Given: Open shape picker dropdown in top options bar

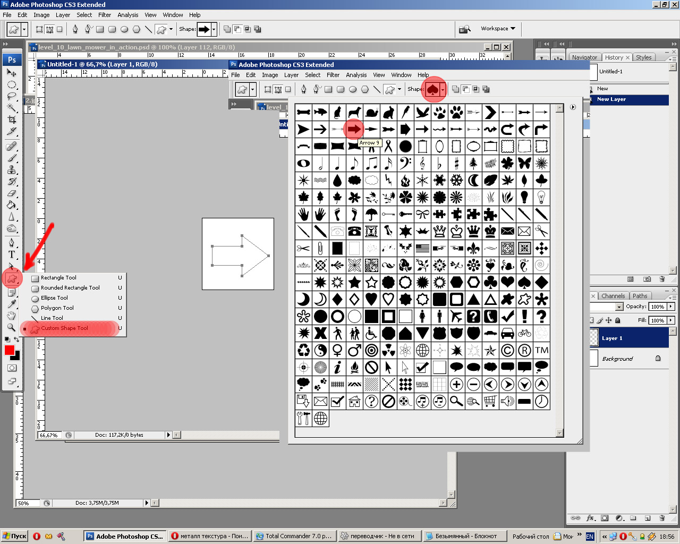Looking at the screenshot, I should click(x=214, y=29).
